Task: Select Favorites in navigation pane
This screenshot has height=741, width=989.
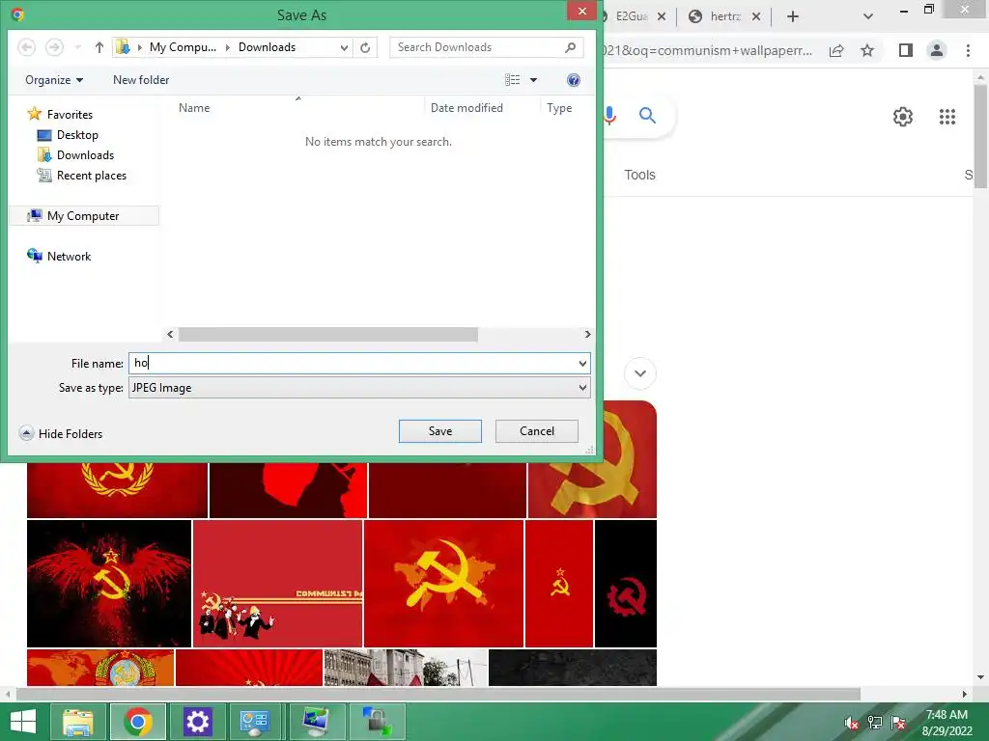Action: click(70, 115)
